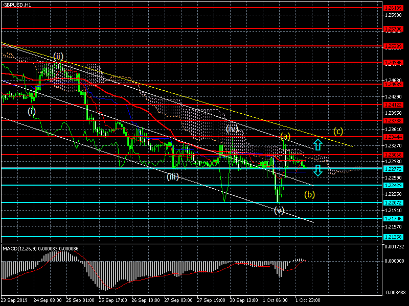This screenshot has height=306, width=409.
Task: Click the 26 Sep 10:00 time label
Action: (146, 300)
